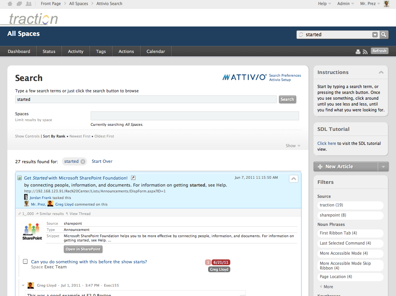Click the main search terms input field
The image size is (396, 296).
(146, 99)
